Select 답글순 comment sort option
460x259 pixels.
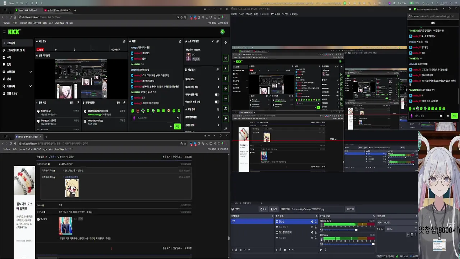click(70, 157)
